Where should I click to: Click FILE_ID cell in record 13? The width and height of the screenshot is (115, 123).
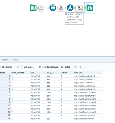pos(53,115)
